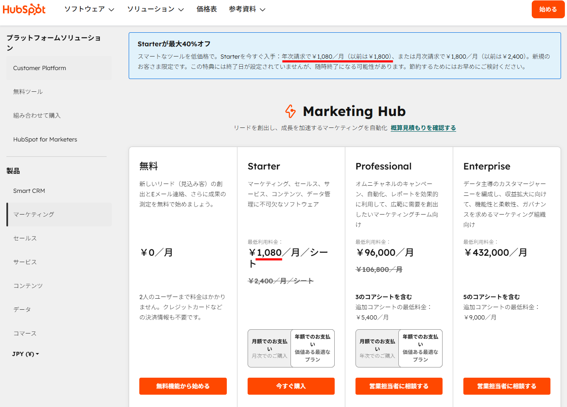Click the 製品 sidebar heading
The image size is (567, 407).
pos(13,171)
